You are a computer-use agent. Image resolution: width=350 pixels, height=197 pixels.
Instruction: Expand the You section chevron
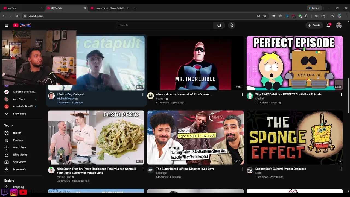click(x=12, y=126)
